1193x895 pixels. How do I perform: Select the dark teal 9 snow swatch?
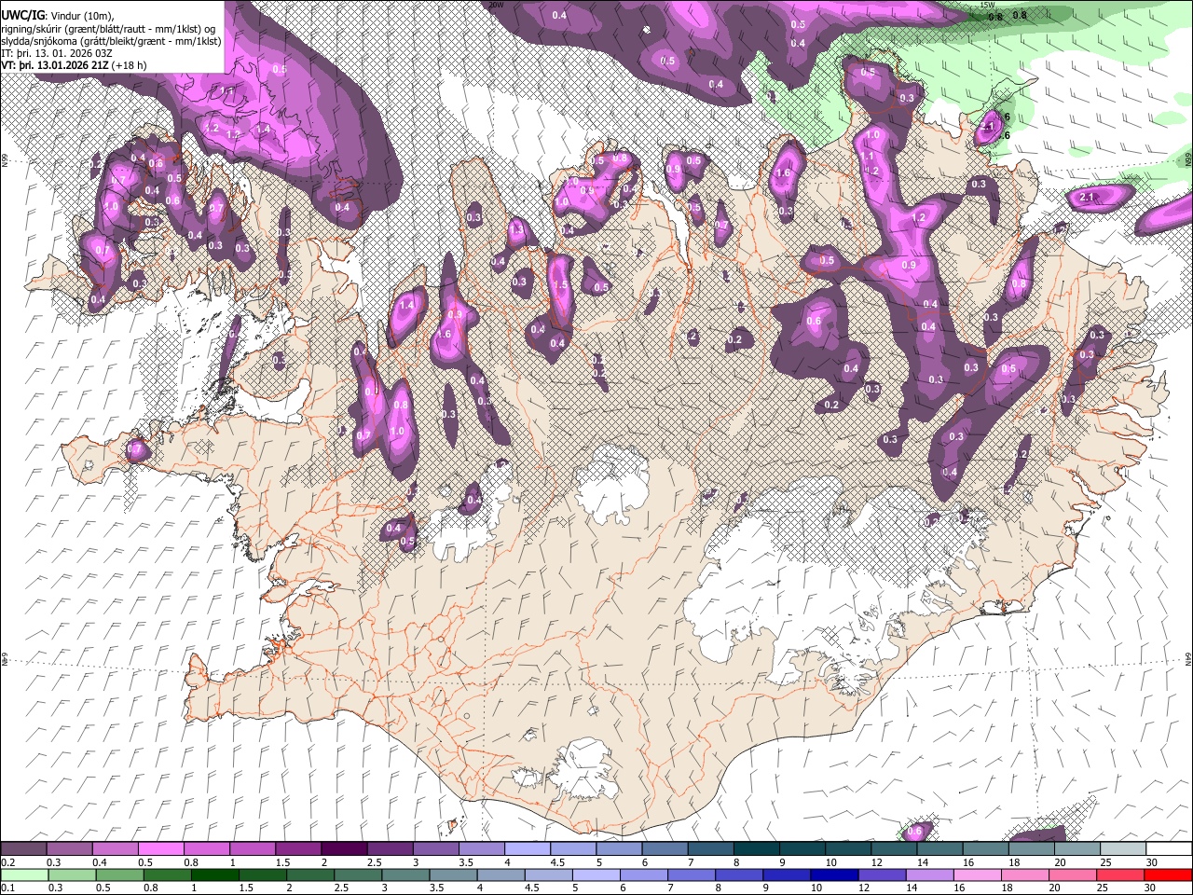point(802,848)
